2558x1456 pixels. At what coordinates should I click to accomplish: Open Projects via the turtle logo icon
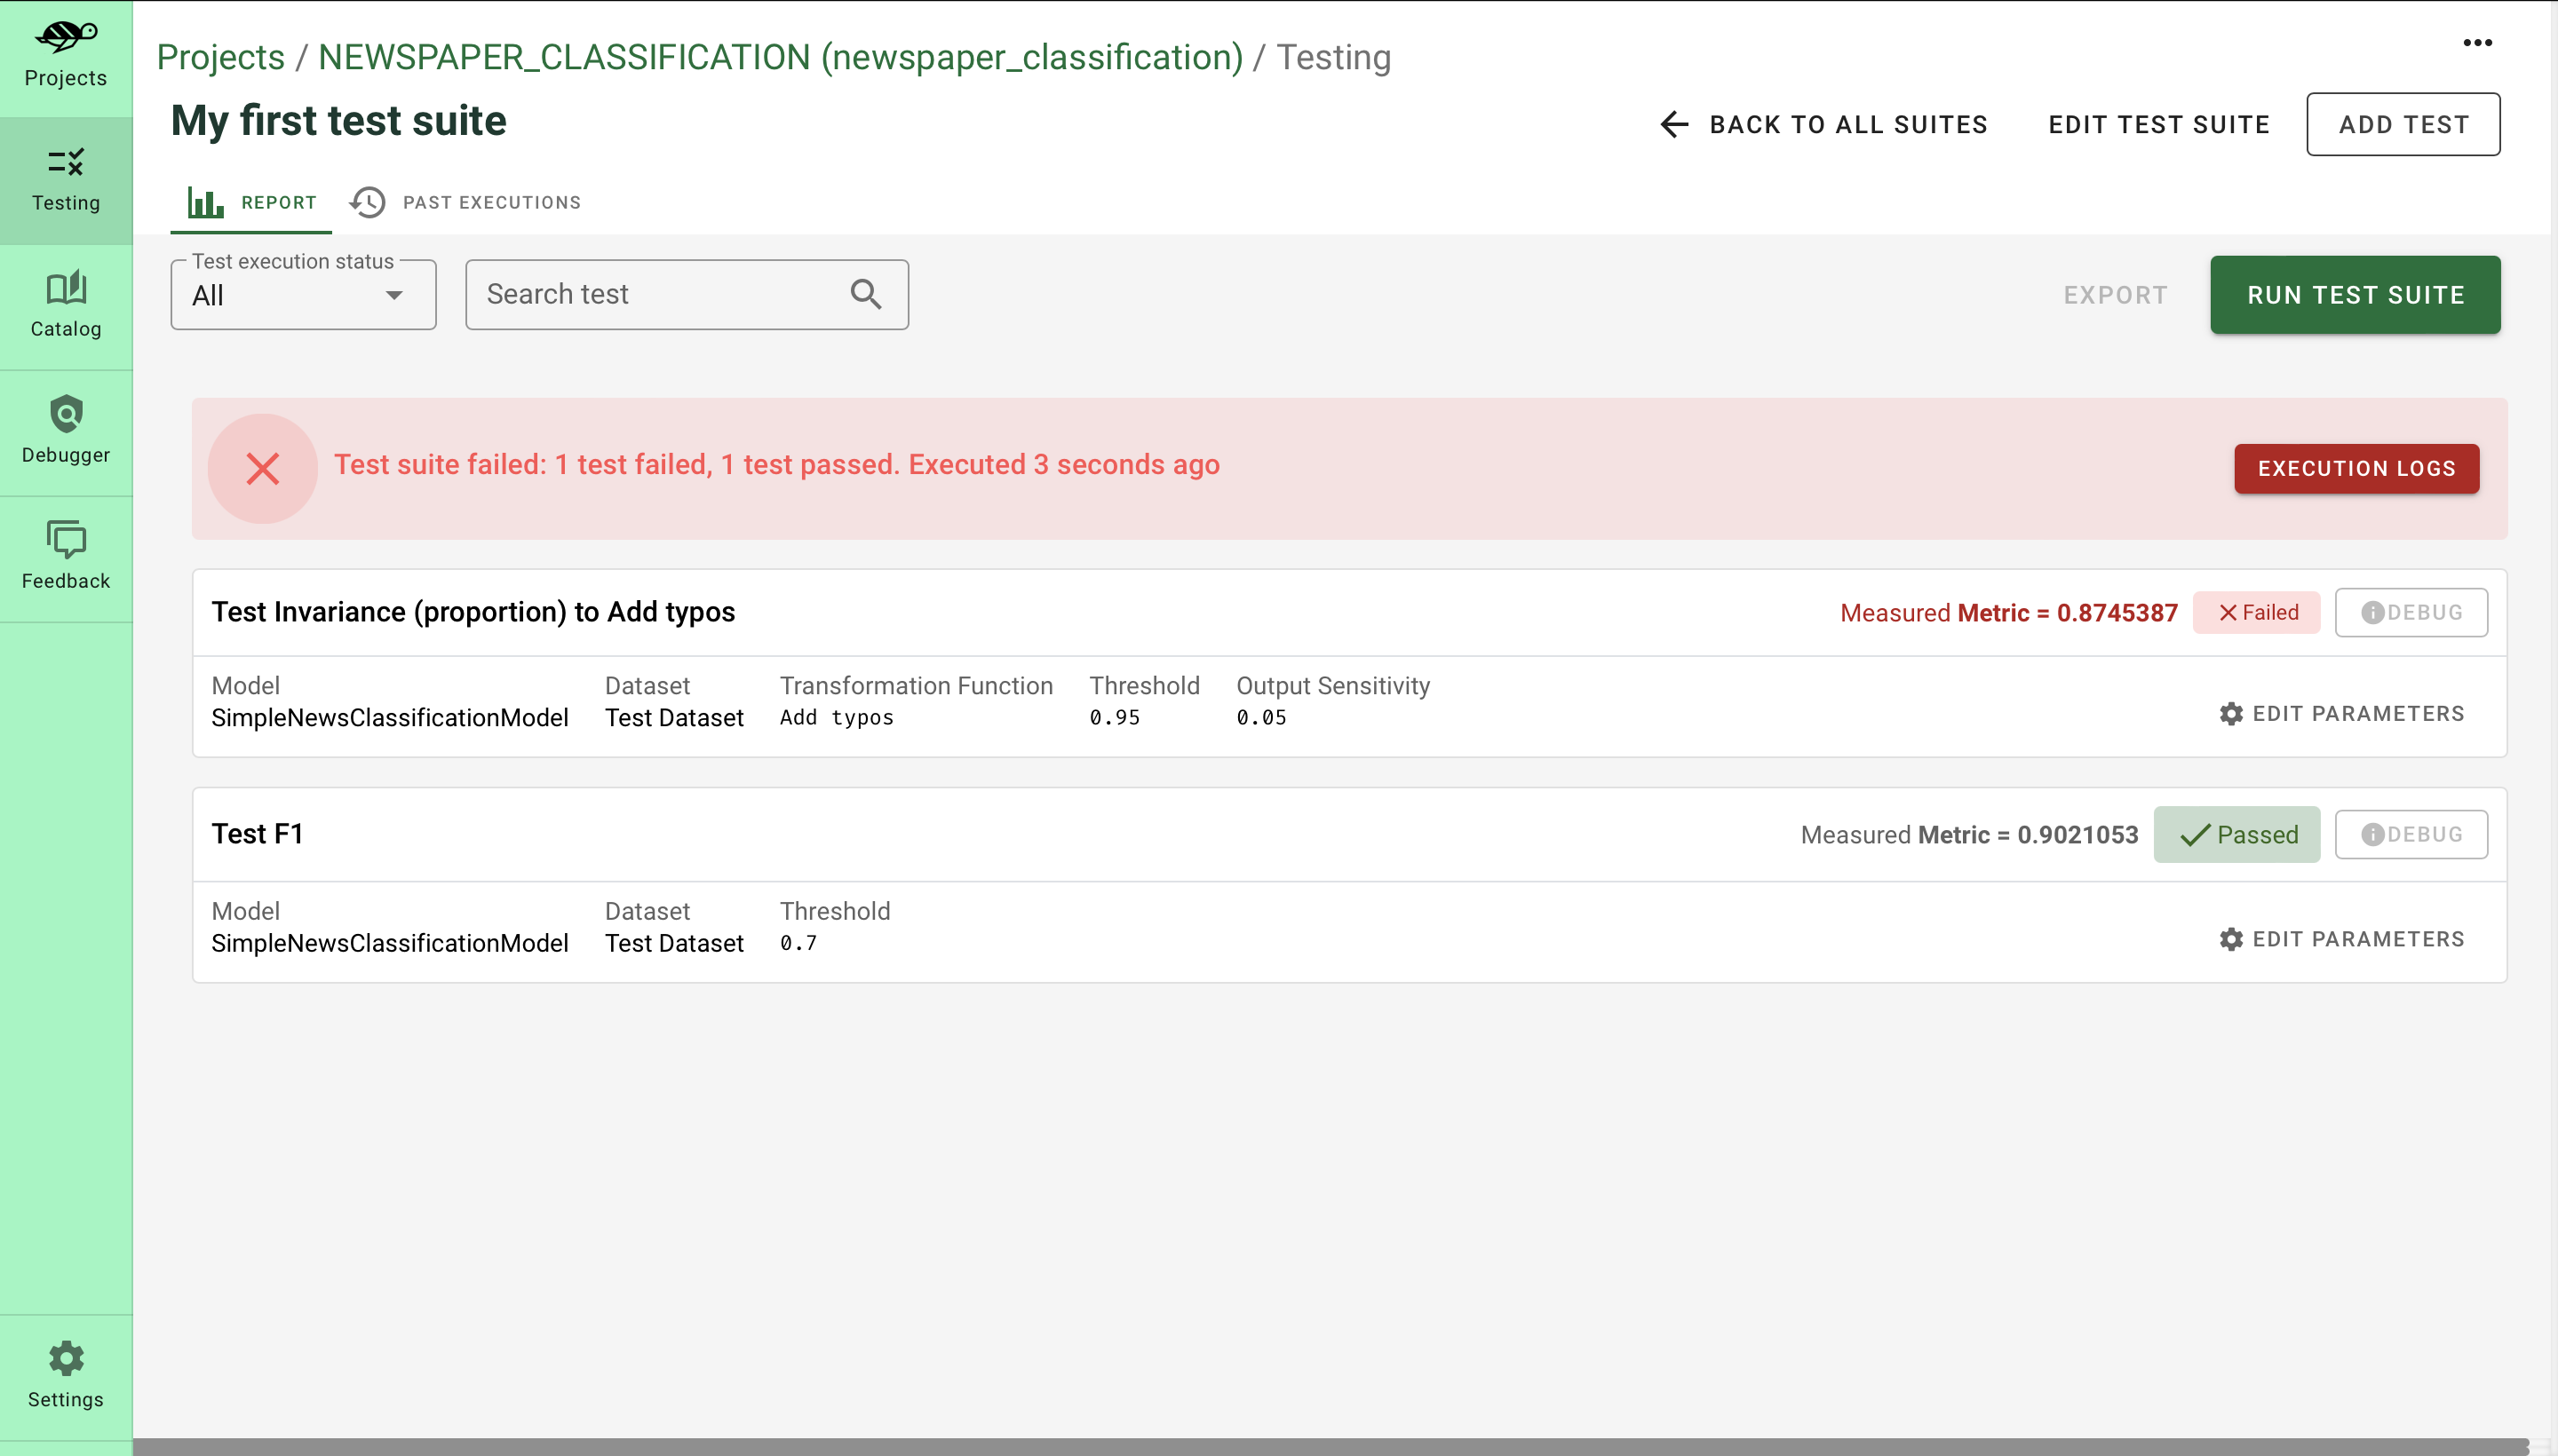(x=66, y=38)
